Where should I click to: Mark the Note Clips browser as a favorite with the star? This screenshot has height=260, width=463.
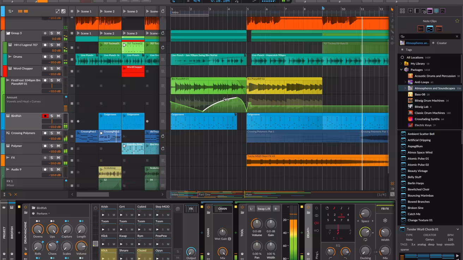(457, 21)
